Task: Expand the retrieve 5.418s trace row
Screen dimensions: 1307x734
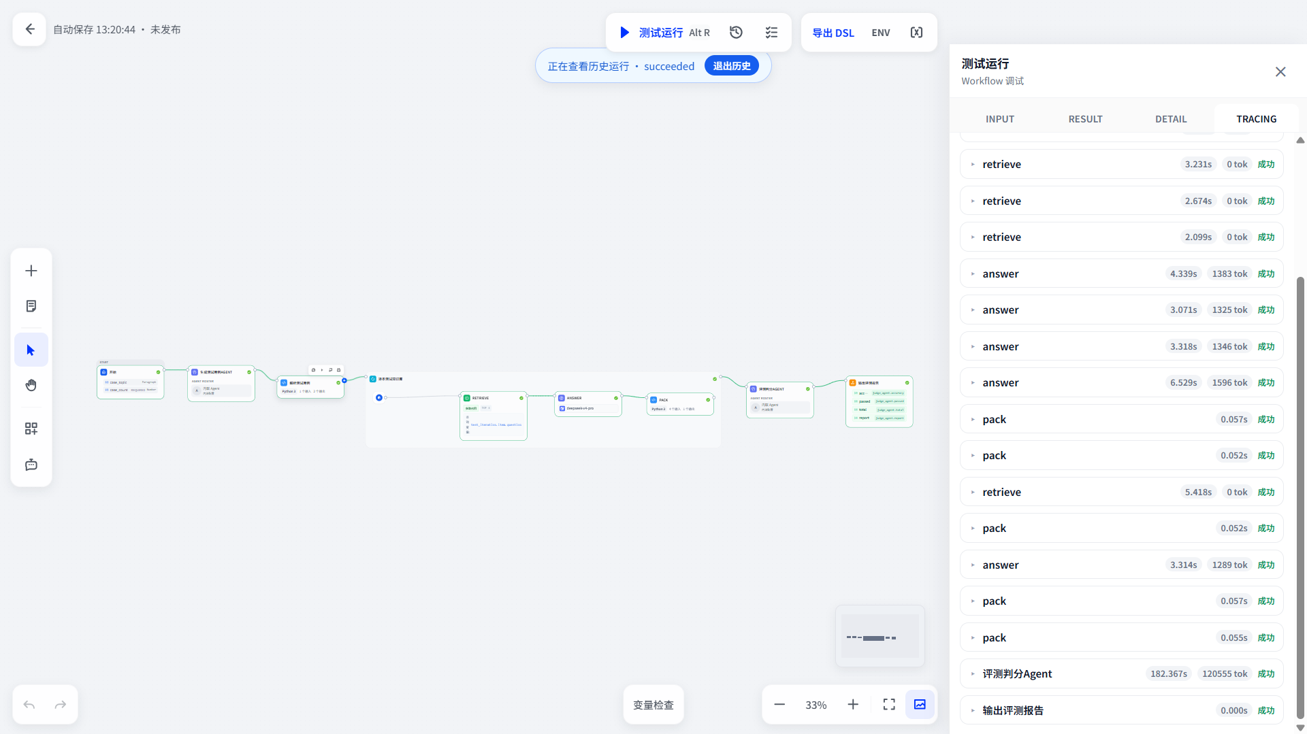Action: pyautogui.click(x=1122, y=492)
